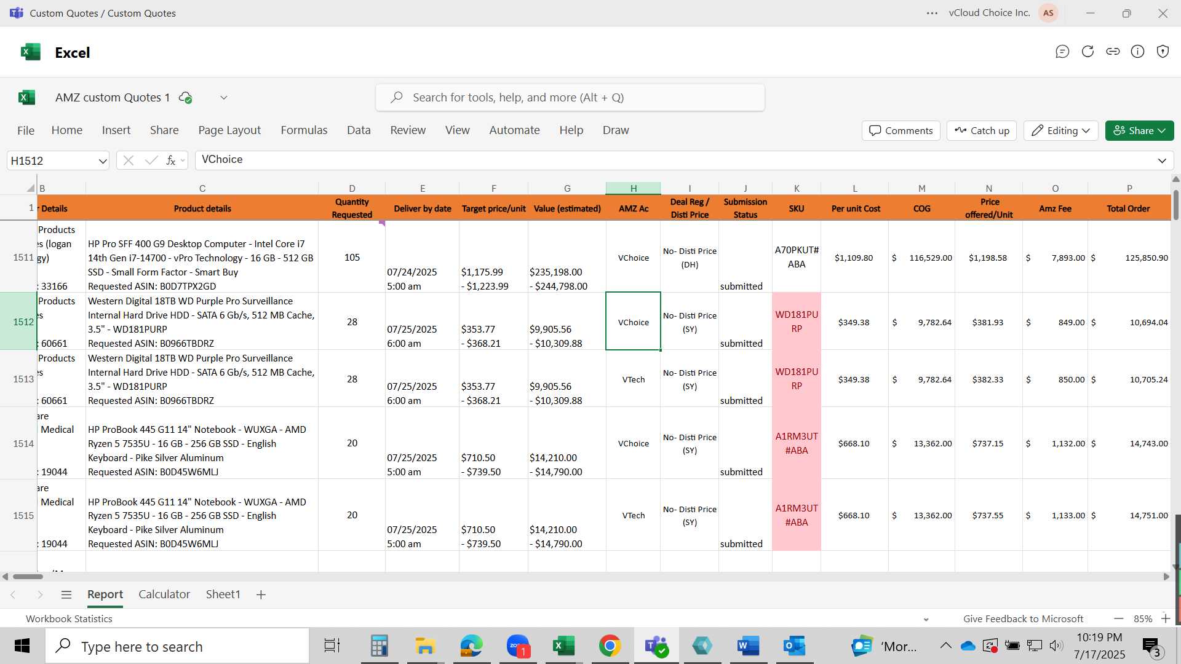Viewport: 1181px width, 664px height.
Task: Click the shield security icon
Action: pyautogui.click(x=1163, y=52)
